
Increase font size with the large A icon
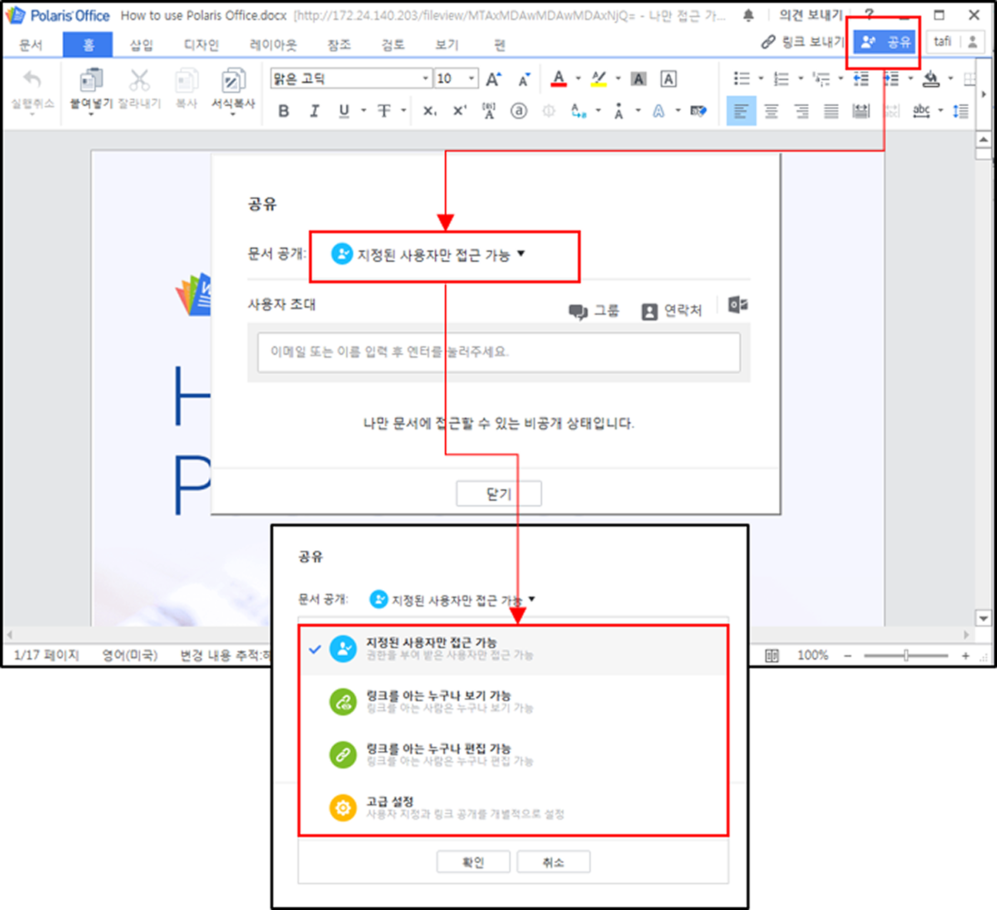493,79
